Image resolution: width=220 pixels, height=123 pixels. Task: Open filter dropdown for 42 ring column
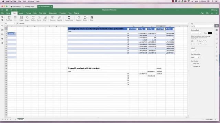(x=155, y=29)
